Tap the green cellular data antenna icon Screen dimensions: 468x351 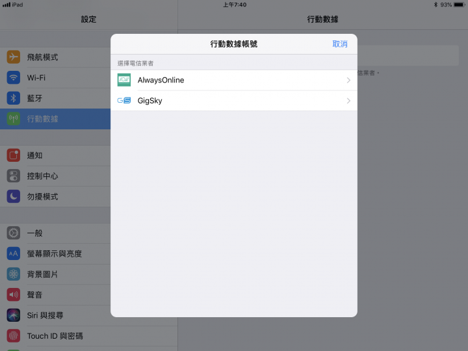[x=14, y=119]
